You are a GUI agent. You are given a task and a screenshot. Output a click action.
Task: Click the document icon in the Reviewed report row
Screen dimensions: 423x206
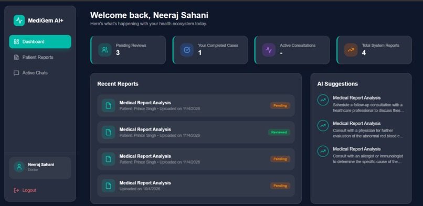tap(109, 132)
